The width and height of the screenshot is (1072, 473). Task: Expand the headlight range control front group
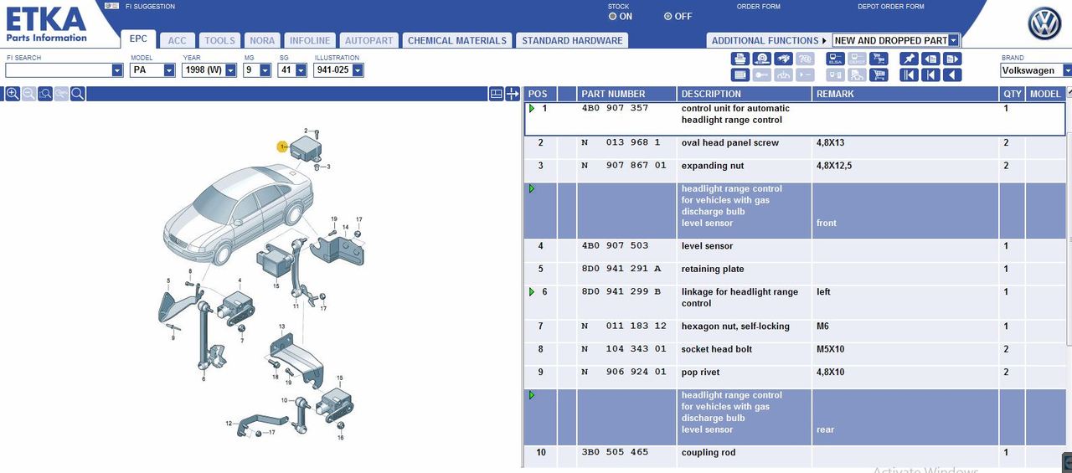(x=531, y=189)
